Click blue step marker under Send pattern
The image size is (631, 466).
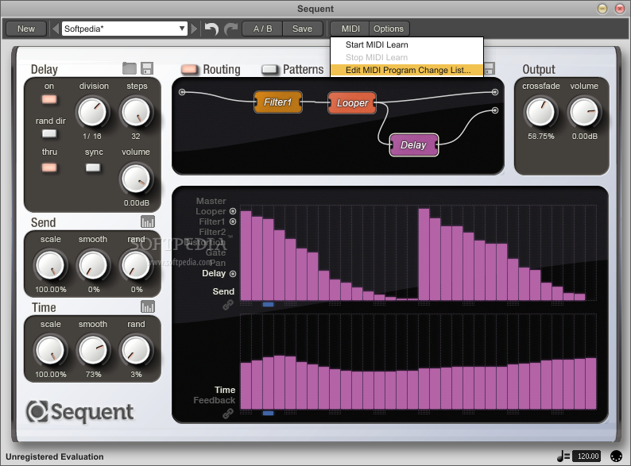pyautogui.click(x=268, y=304)
